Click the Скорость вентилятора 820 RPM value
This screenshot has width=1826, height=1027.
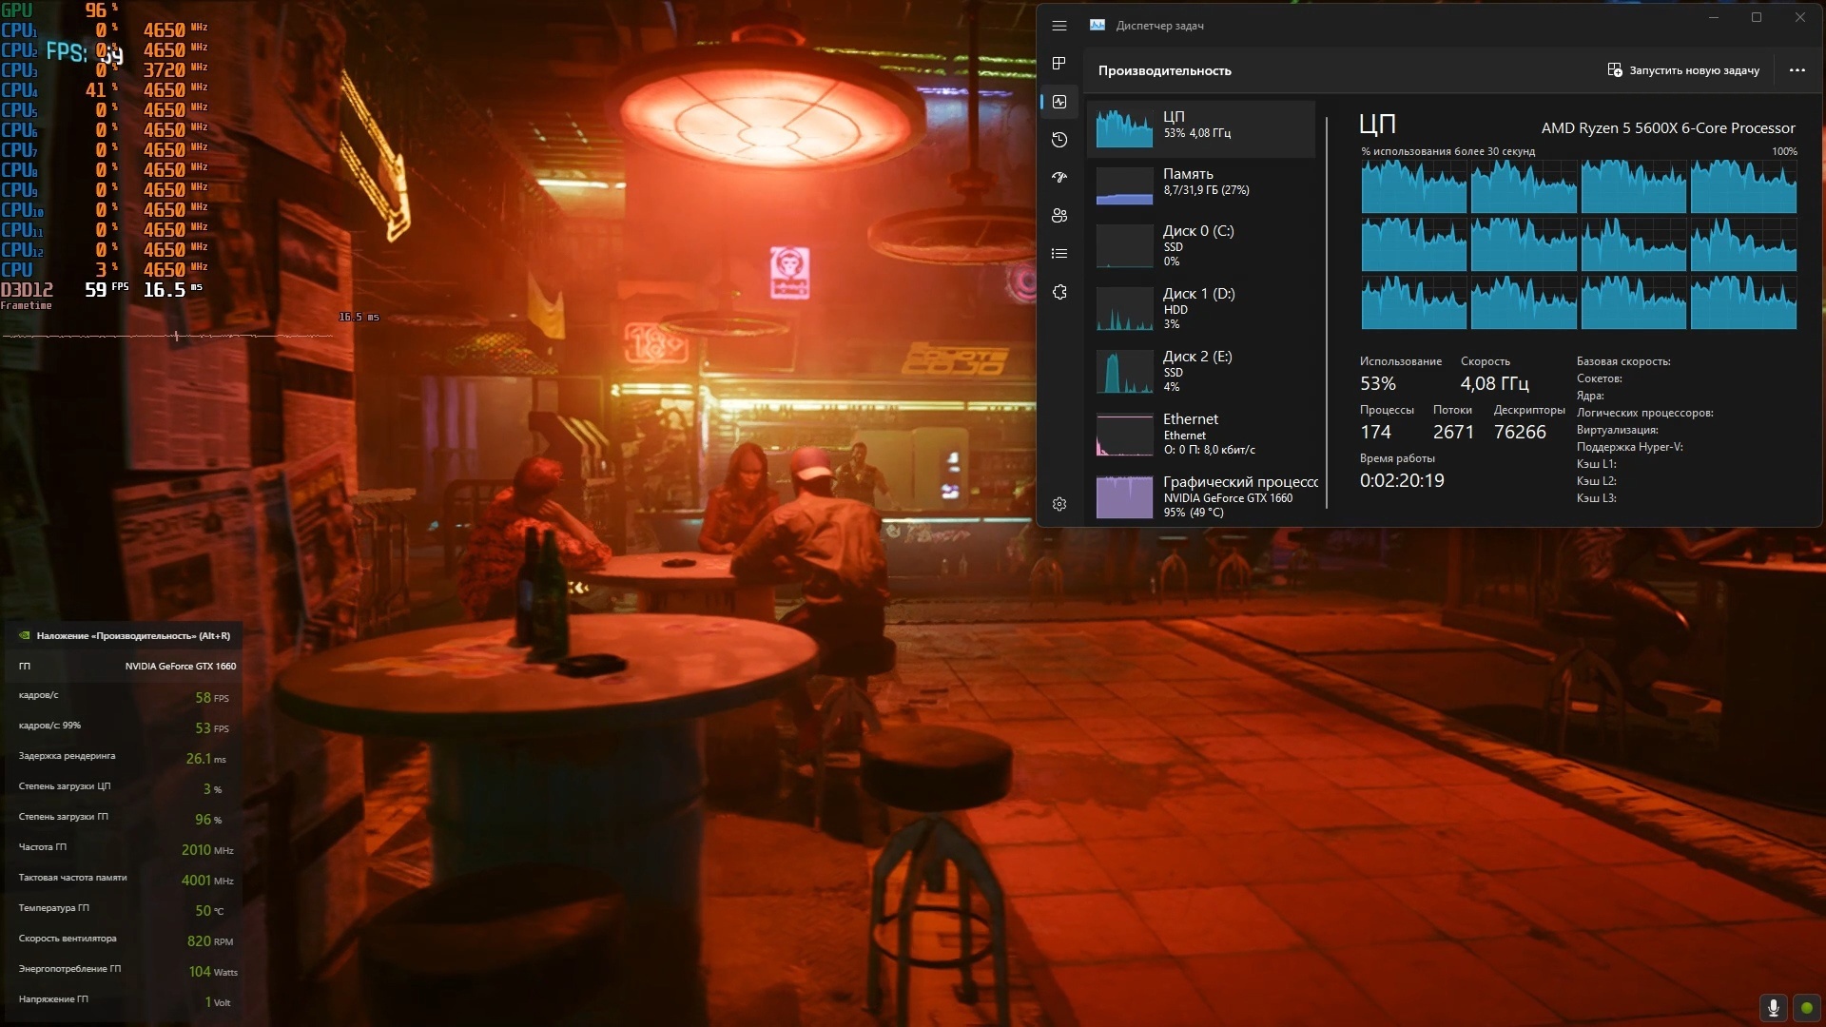pos(210,941)
